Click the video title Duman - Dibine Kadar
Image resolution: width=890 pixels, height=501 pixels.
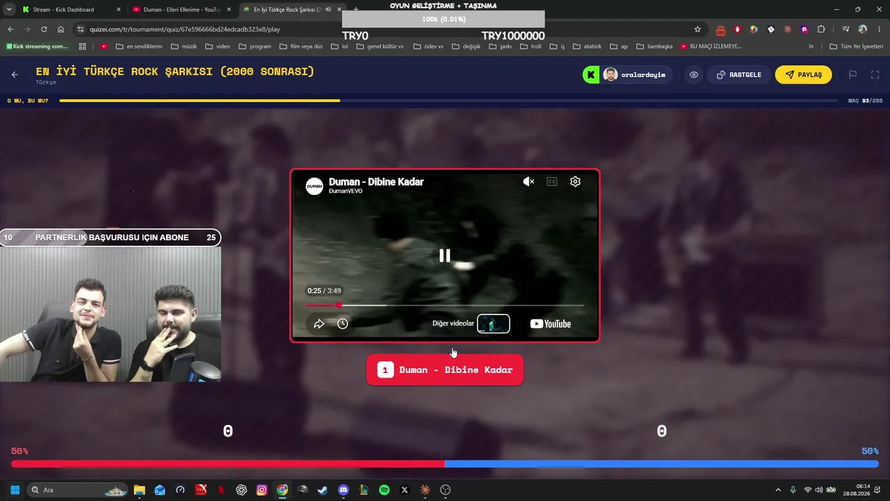click(376, 182)
